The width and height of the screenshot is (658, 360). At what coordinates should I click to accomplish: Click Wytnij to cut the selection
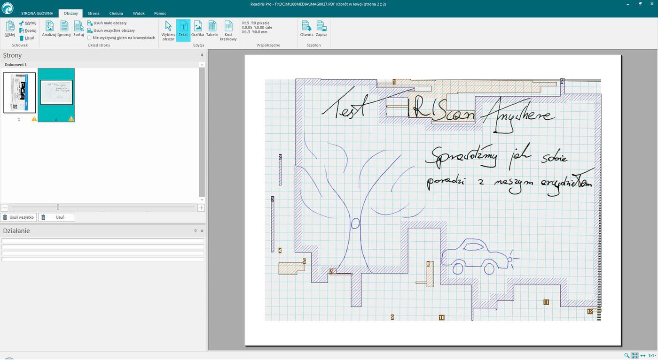[28, 23]
